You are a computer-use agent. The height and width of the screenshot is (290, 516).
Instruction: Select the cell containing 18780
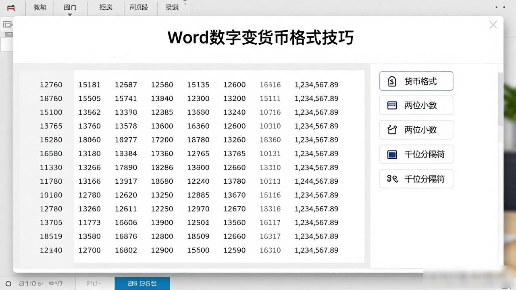pos(198,140)
